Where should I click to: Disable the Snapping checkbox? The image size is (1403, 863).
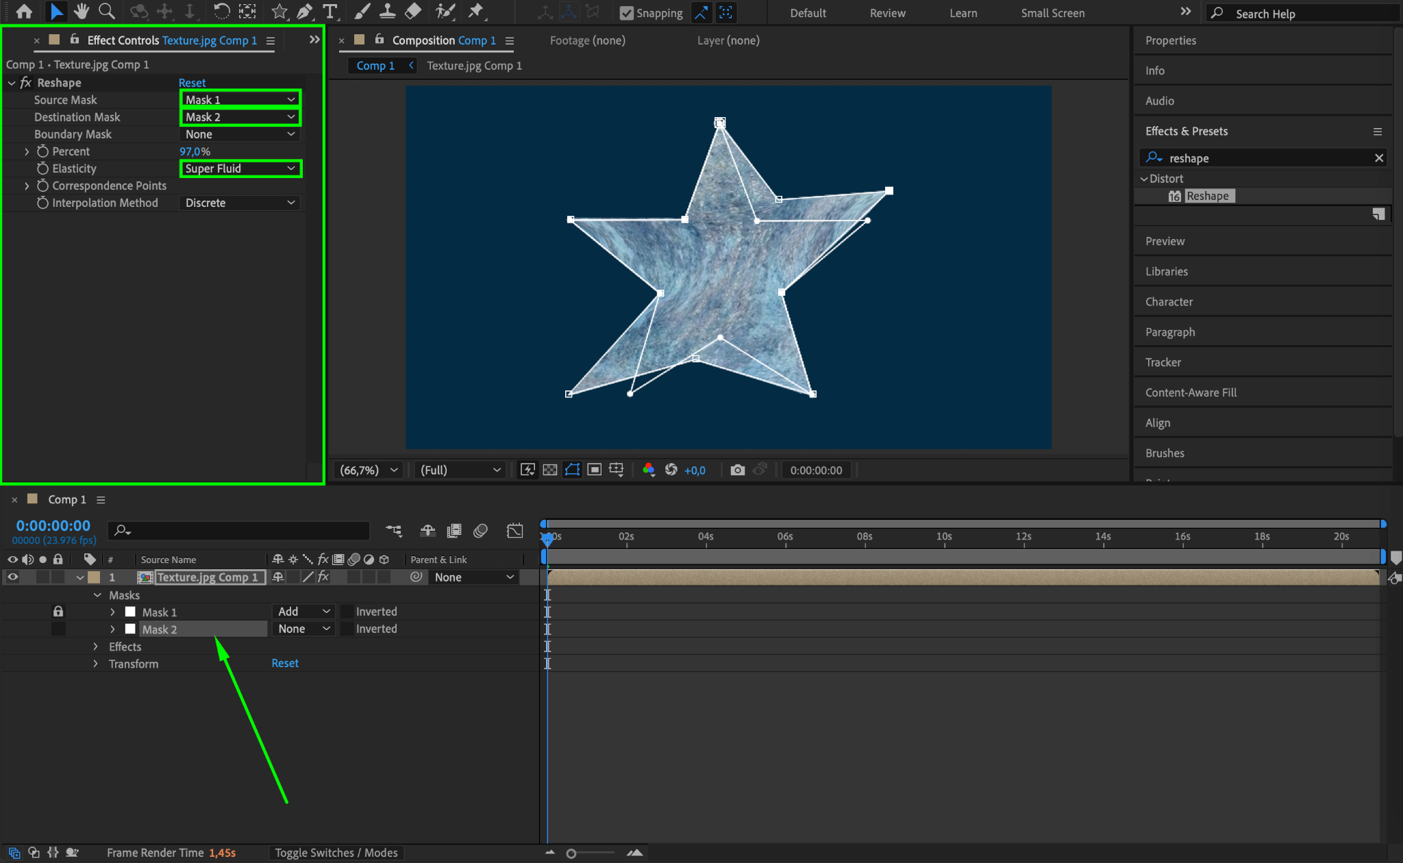626,13
